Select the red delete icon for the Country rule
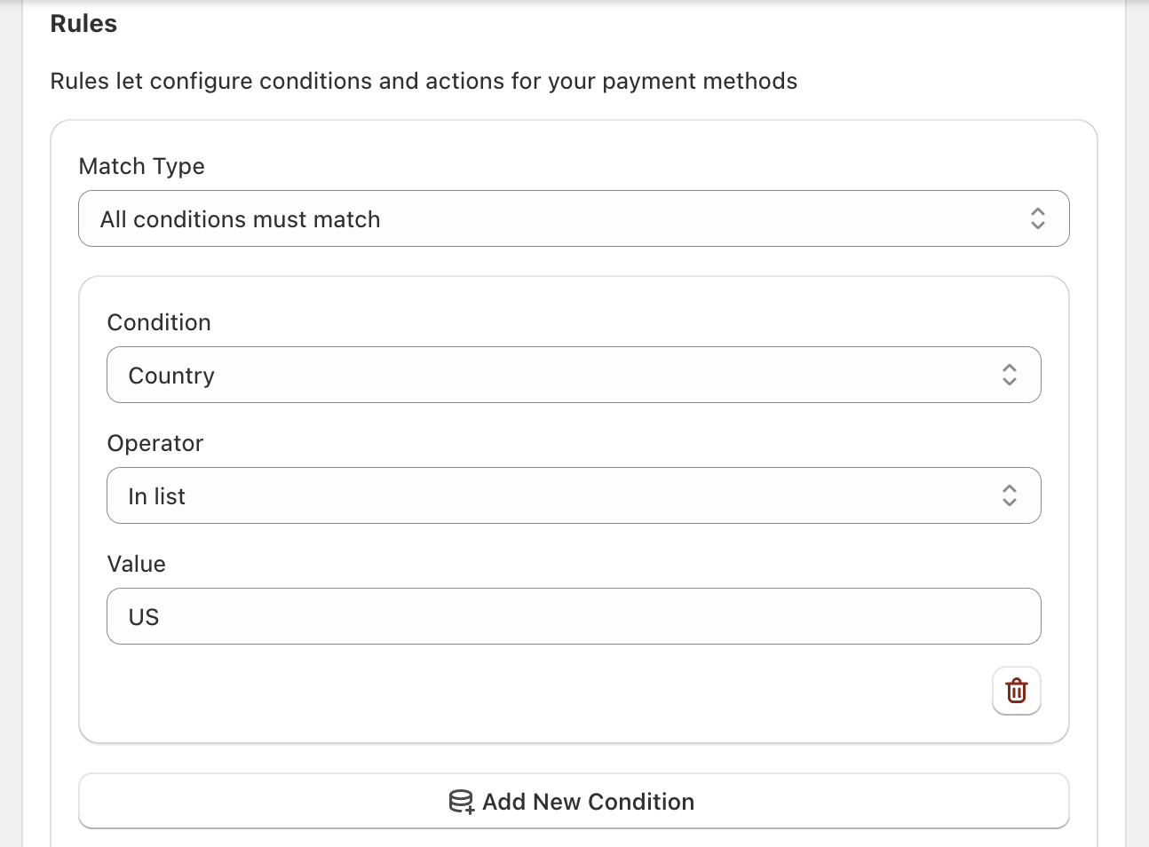Screen dimensions: 1149x847 pyautogui.click(x=1016, y=690)
